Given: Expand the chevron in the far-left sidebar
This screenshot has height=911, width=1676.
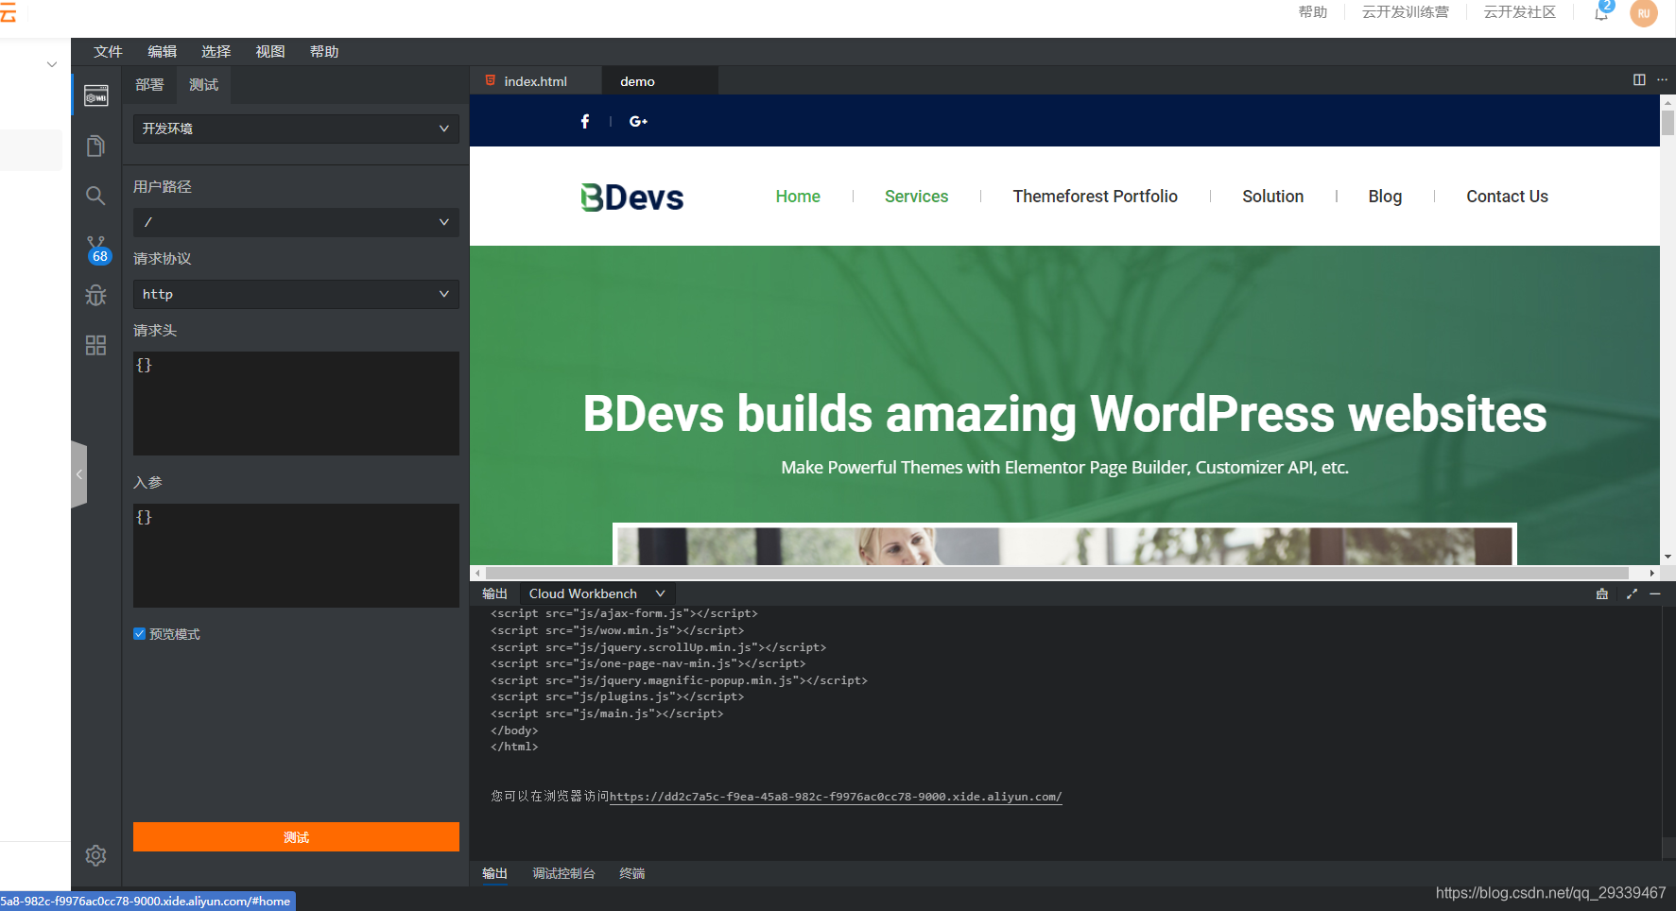Looking at the screenshot, I should point(52,64).
